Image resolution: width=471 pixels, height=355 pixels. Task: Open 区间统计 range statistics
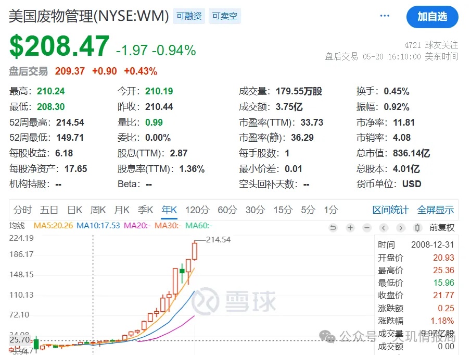click(390, 210)
